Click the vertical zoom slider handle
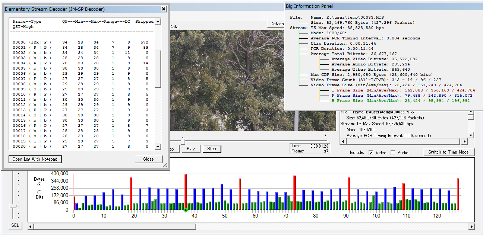483x235 pixels. coord(13,206)
